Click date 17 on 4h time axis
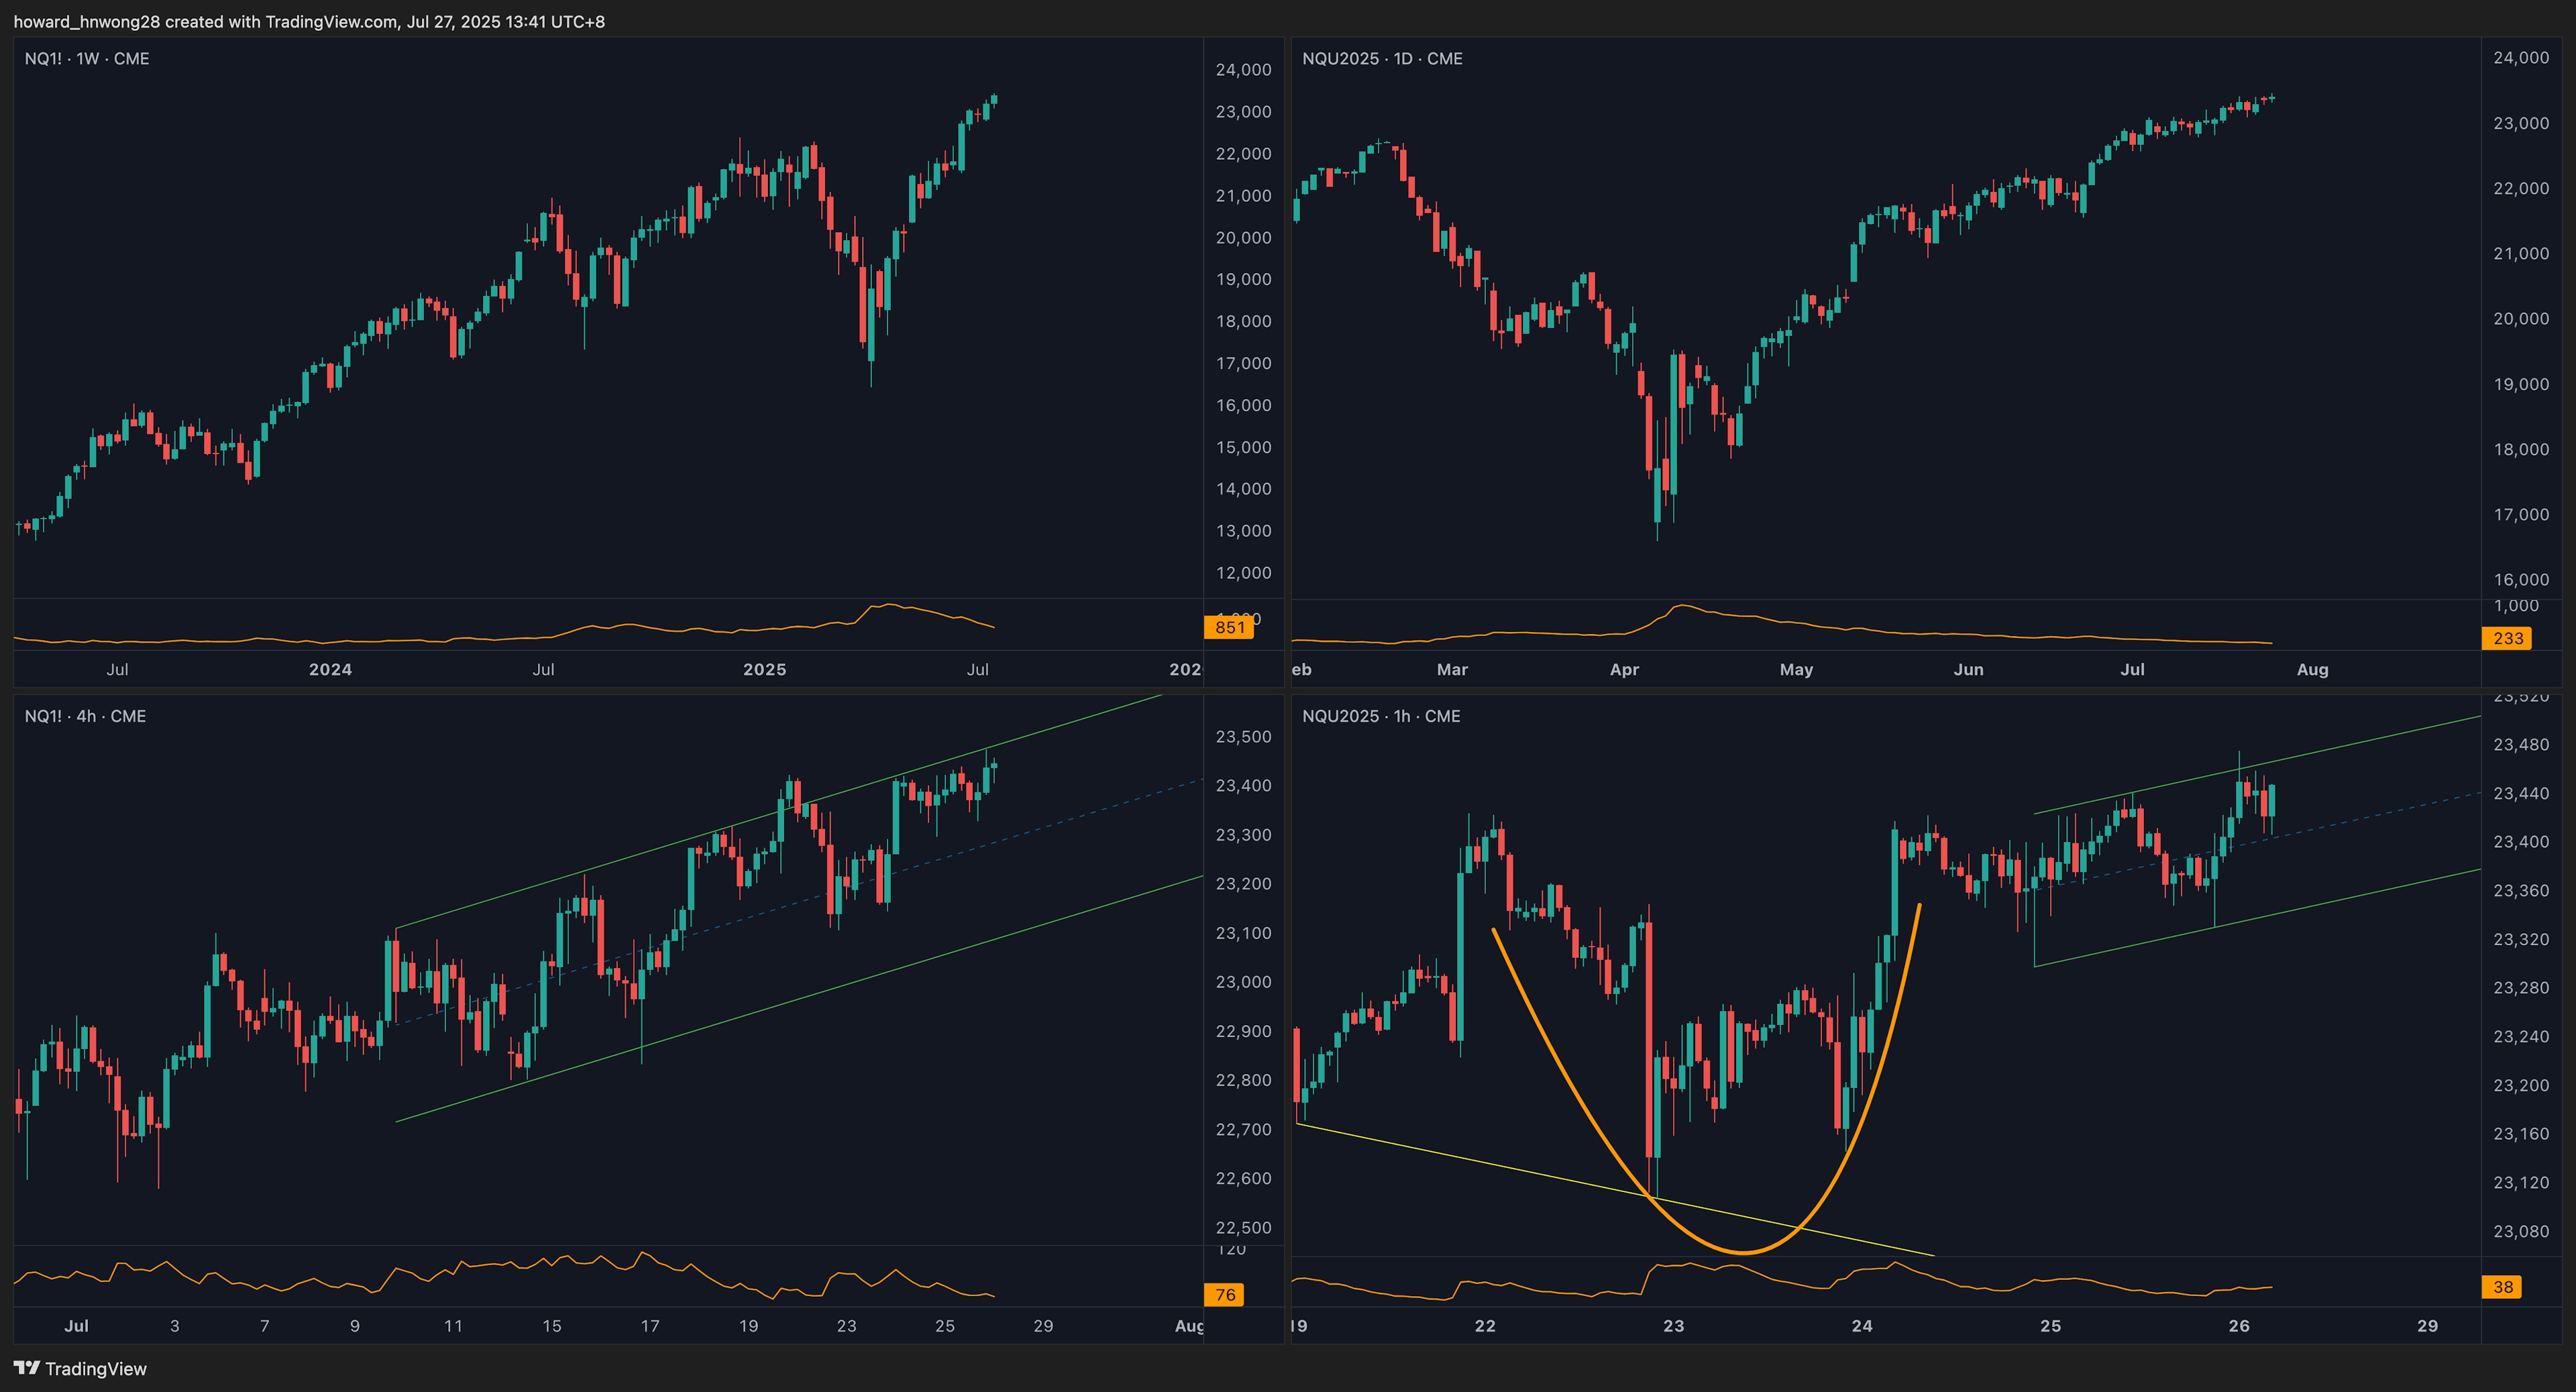Screen dimensions: 2576x1392 pos(650,1326)
